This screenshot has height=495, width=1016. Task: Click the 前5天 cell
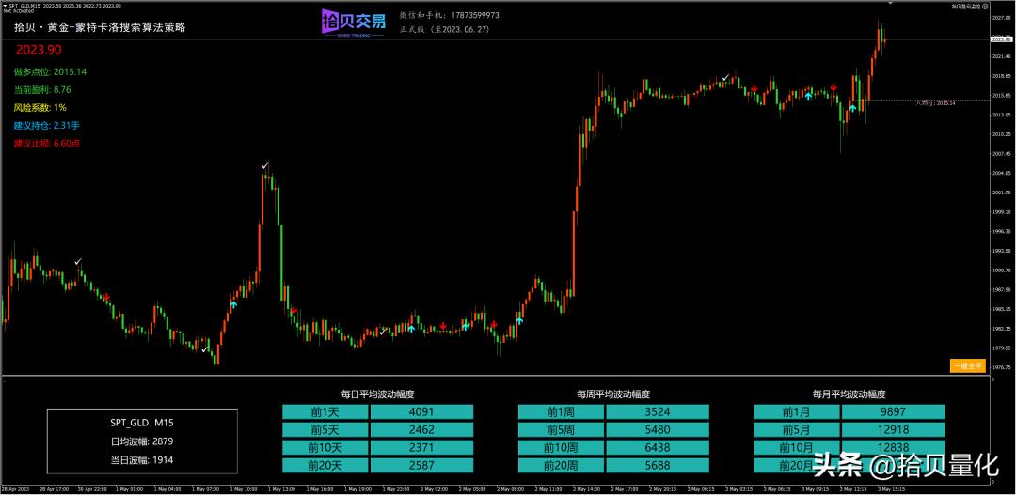coord(325,429)
